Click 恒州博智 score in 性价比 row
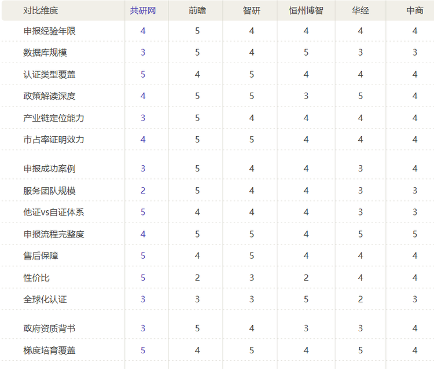 pos(306,277)
